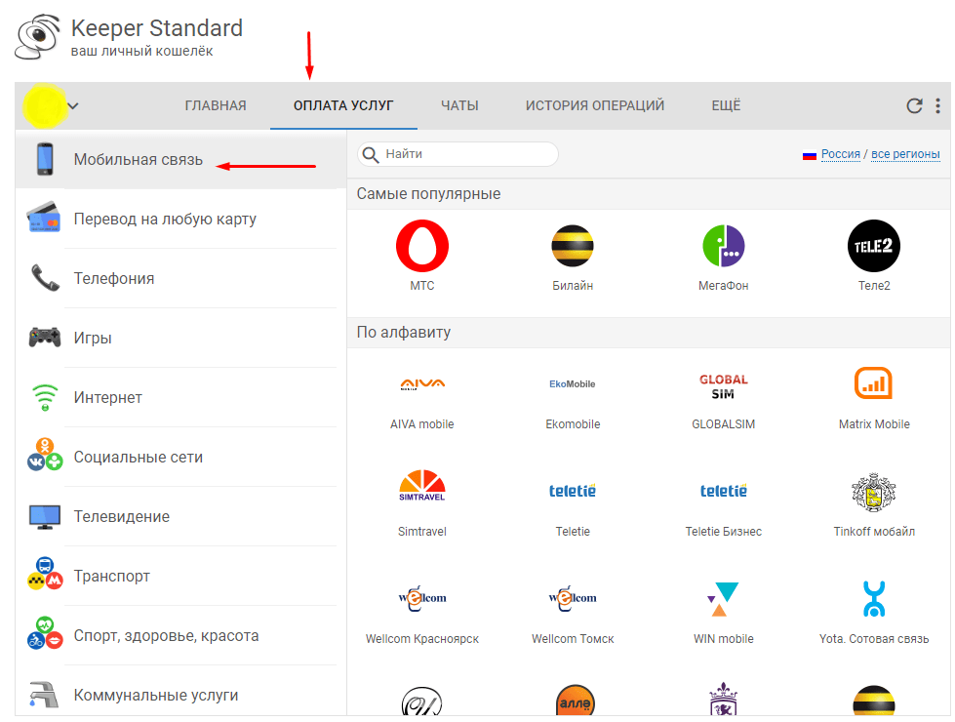955x722 pixels.
Task: Select the МегаФон operator logo
Action: point(724,246)
